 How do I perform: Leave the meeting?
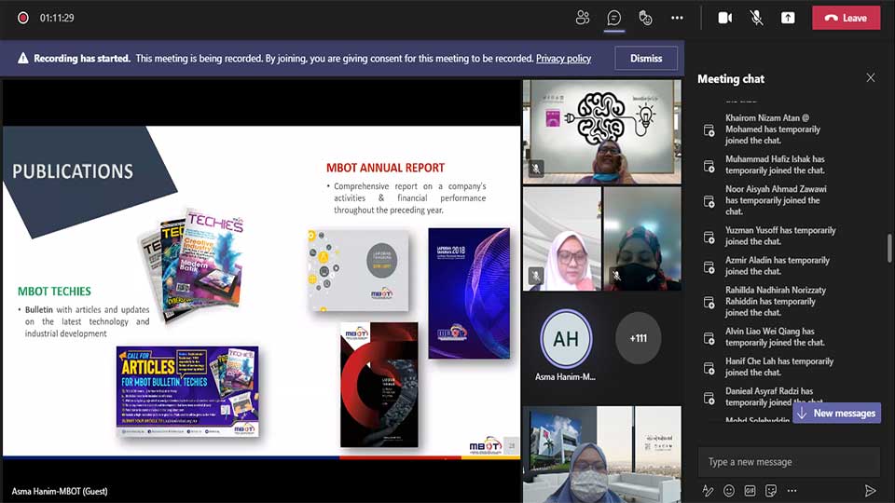click(x=846, y=18)
